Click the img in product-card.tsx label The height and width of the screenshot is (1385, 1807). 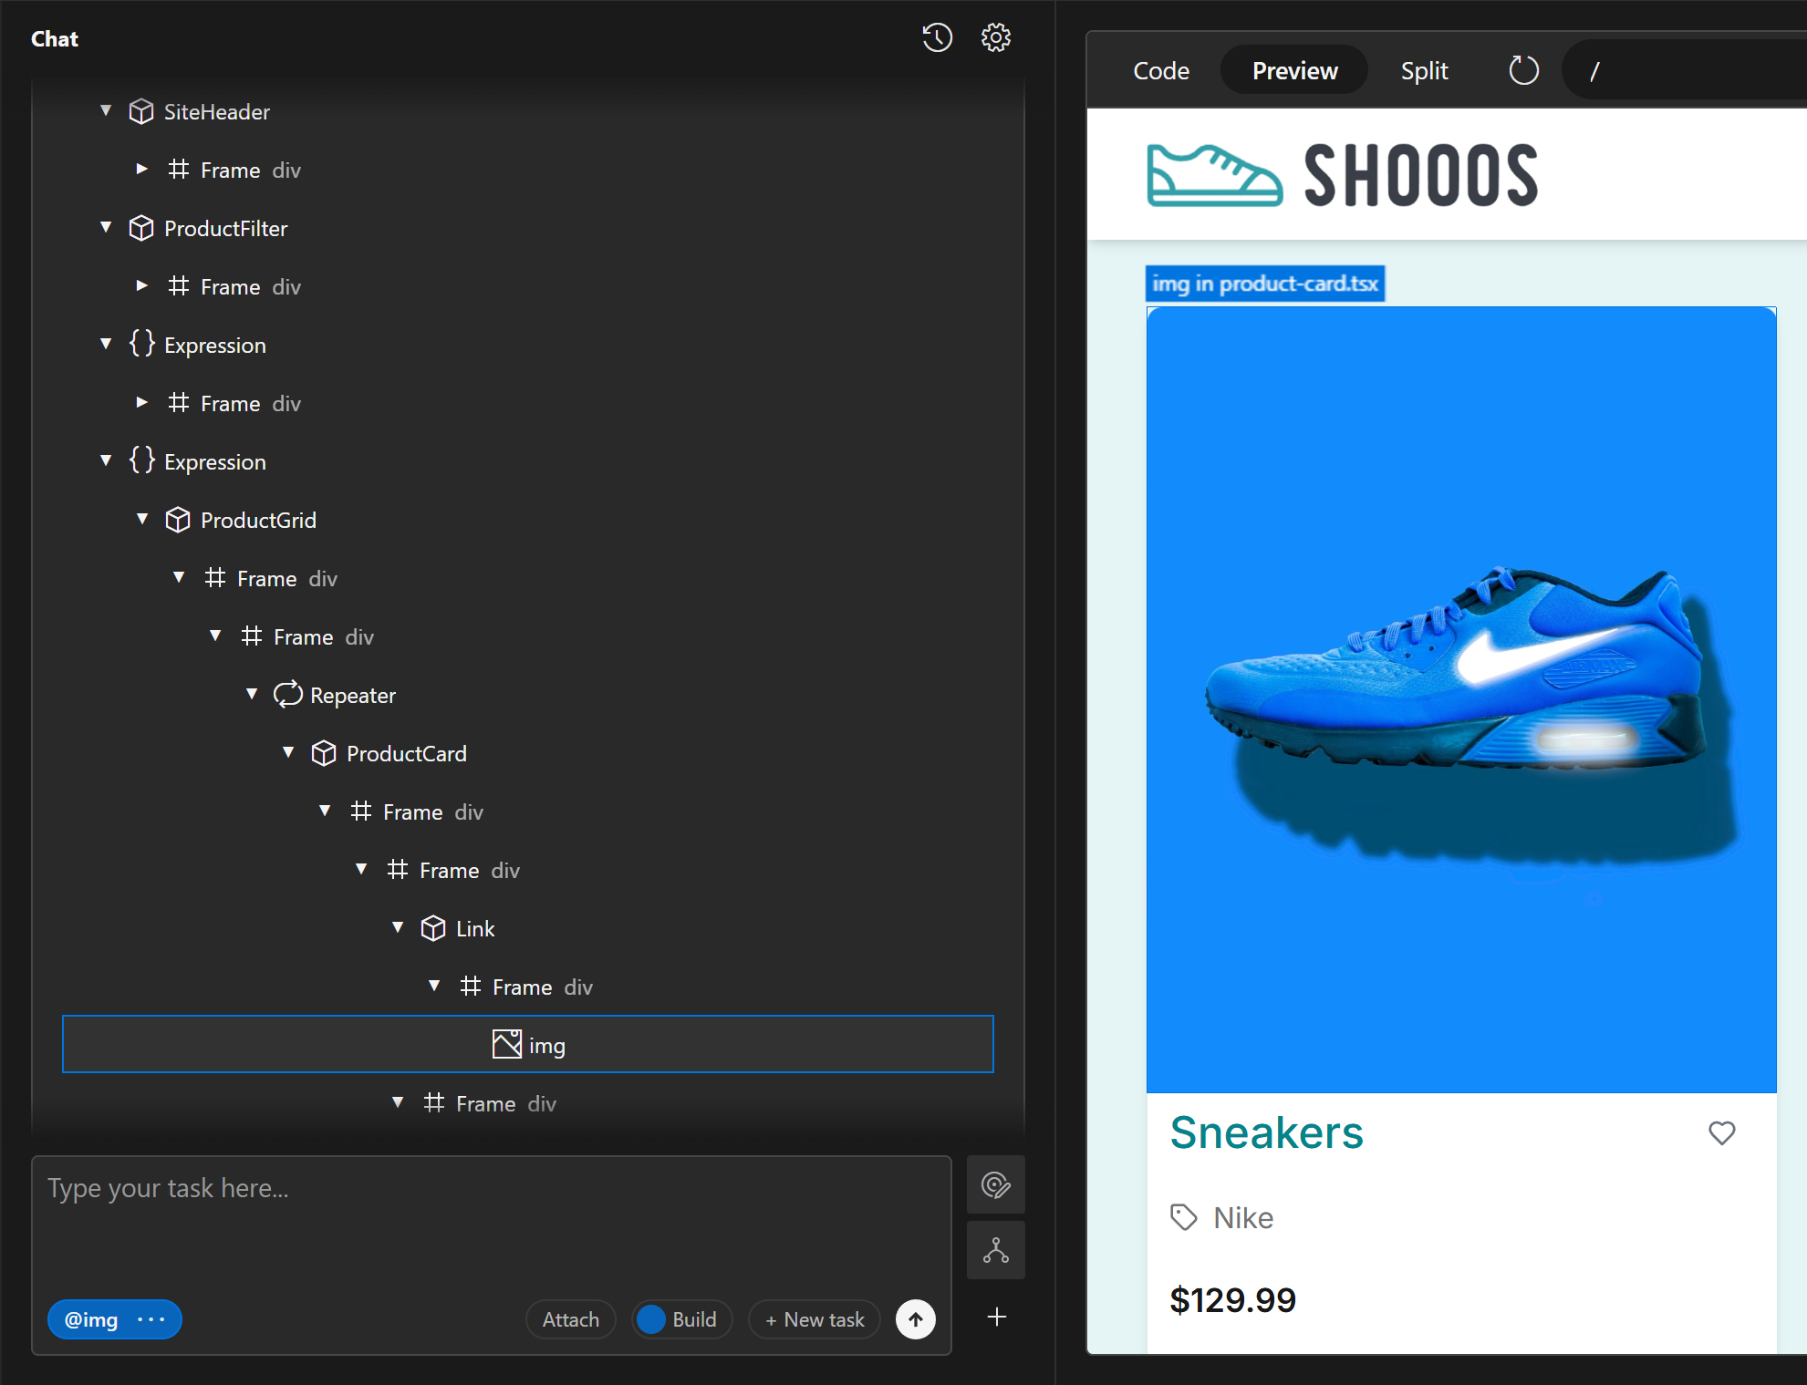(x=1265, y=284)
